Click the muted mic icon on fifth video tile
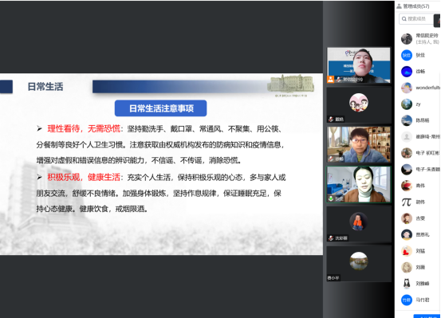The height and width of the screenshot is (318, 441). (x=331, y=238)
